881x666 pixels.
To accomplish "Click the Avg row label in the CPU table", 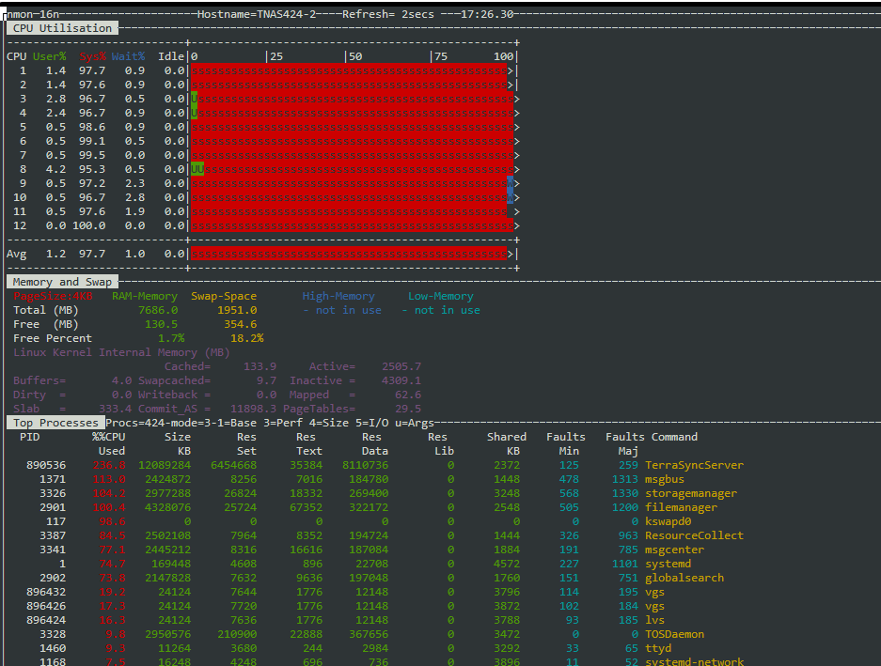I will coord(16,254).
